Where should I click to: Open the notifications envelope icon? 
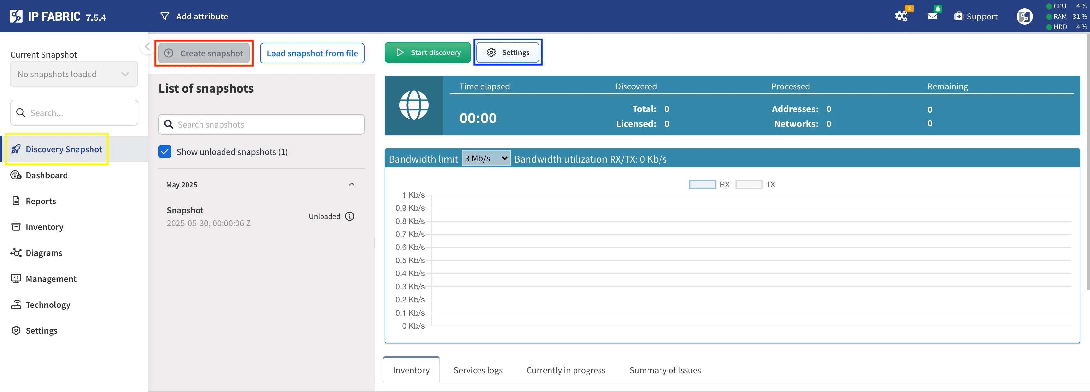click(932, 16)
